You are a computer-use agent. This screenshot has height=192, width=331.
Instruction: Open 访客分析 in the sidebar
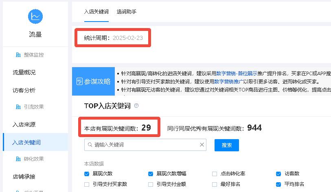click(24, 90)
